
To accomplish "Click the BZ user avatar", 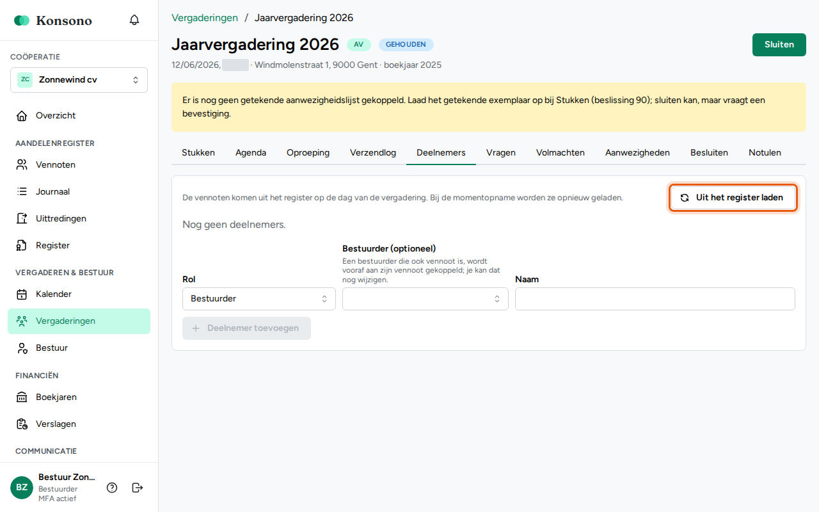I will click(22, 488).
